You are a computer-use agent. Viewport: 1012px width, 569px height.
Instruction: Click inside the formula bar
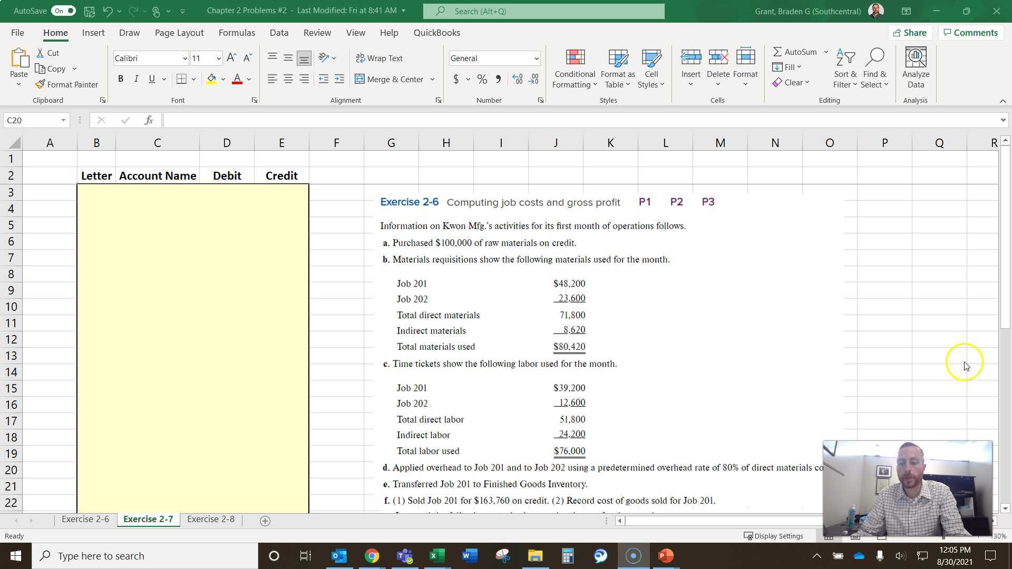tap(422, 120)
